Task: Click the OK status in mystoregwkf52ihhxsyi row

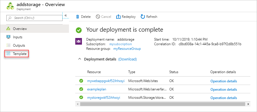Action: (171, 98)
